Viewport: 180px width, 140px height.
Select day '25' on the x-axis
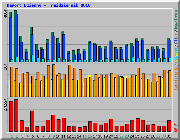[137, 136]
